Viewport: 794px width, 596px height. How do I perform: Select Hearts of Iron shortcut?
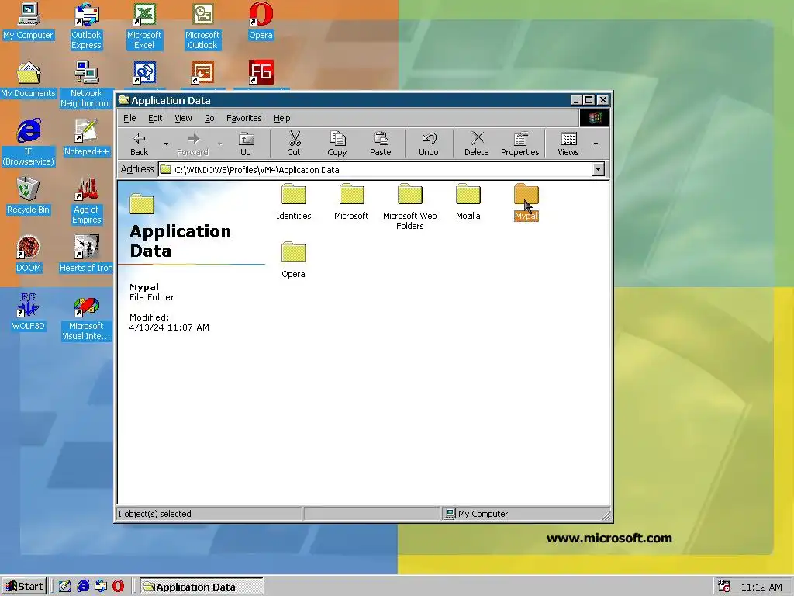click(x=86, y=255)
